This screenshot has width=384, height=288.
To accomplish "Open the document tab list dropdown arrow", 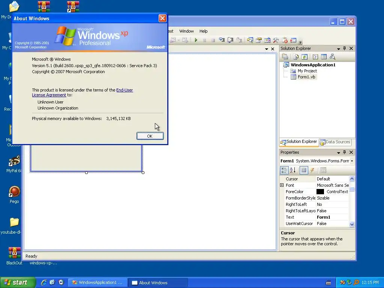I will (x=267, y=49).
